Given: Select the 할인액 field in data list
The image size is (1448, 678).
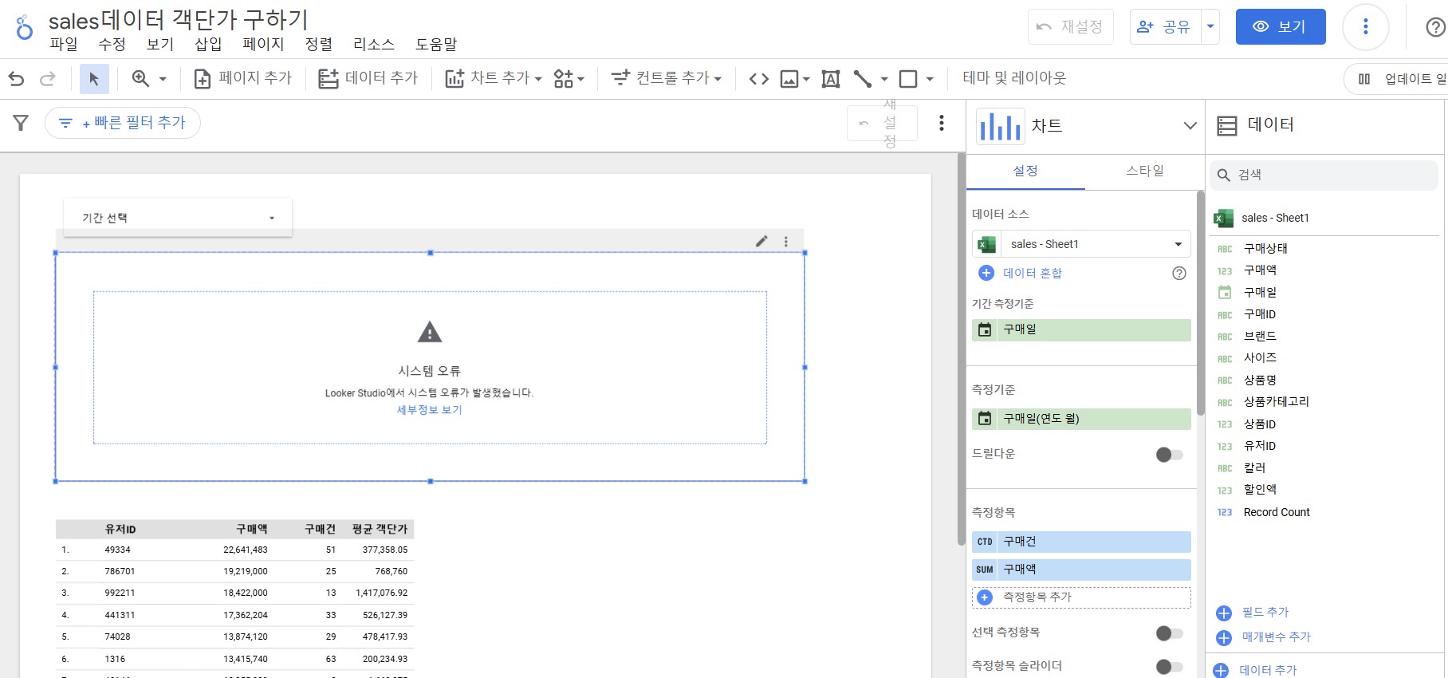Looking at the screenshot, I should [x=1260, y=490].
